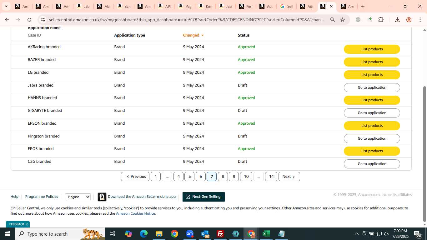
Task: Open Zoom from the taskbar
Action: tap(190, 234)
